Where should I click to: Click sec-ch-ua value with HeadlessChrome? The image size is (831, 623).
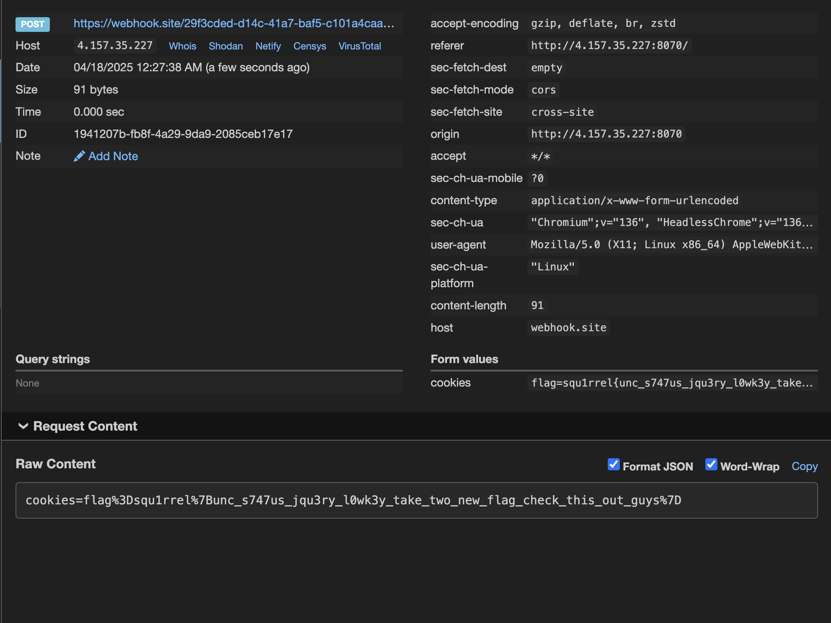pyautogui.click(x=672, y=223)
